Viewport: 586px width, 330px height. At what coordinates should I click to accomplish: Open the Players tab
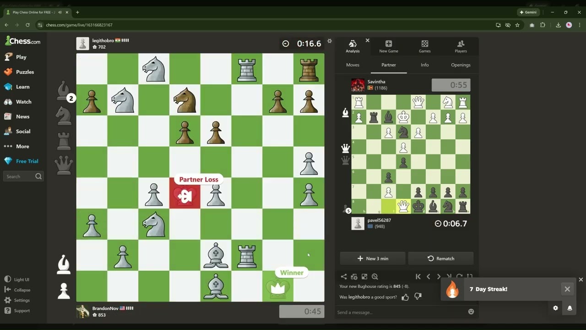(461, 46)
